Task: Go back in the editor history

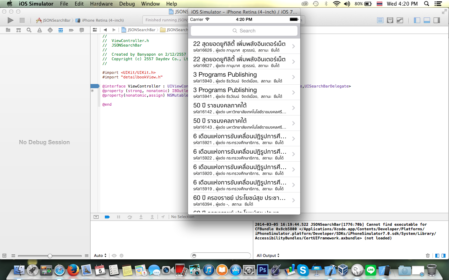Action: [x=105, y=30]
